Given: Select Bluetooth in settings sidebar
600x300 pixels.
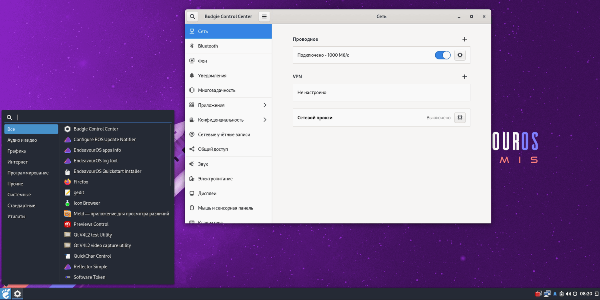Looking at the screenshot, I should click(x=228, y=46).
